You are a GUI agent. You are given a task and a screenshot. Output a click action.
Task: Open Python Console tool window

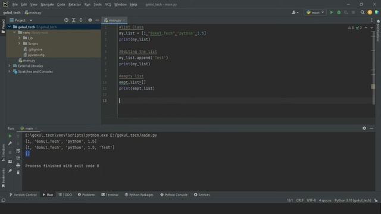pyautogui.click(x=174, y=194)
